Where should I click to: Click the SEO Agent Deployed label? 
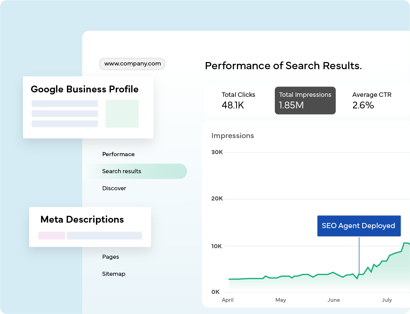point(358,226)
